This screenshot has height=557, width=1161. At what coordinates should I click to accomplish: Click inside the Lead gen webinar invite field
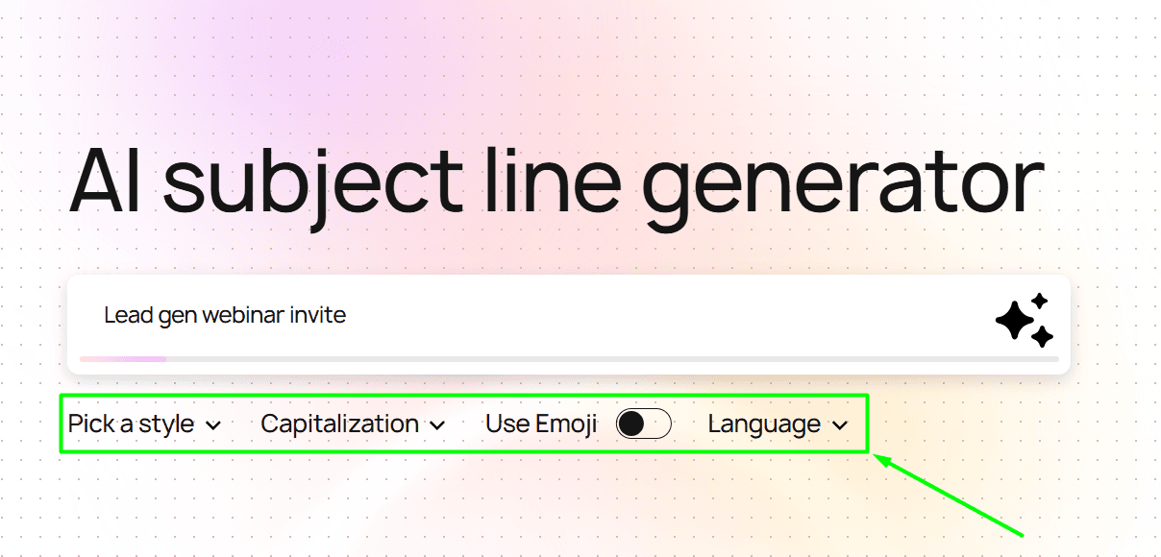pos(384,315)
